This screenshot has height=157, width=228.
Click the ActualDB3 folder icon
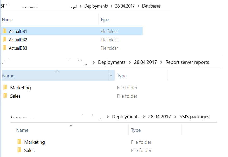pyautogui.click(x=4, y=48)
